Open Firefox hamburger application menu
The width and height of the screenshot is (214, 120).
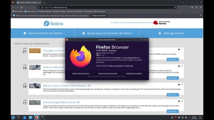point(201,7)
